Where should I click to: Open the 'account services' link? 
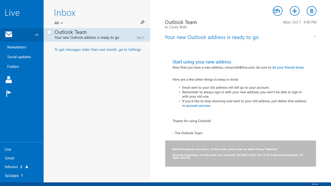[x=198, y=106]
